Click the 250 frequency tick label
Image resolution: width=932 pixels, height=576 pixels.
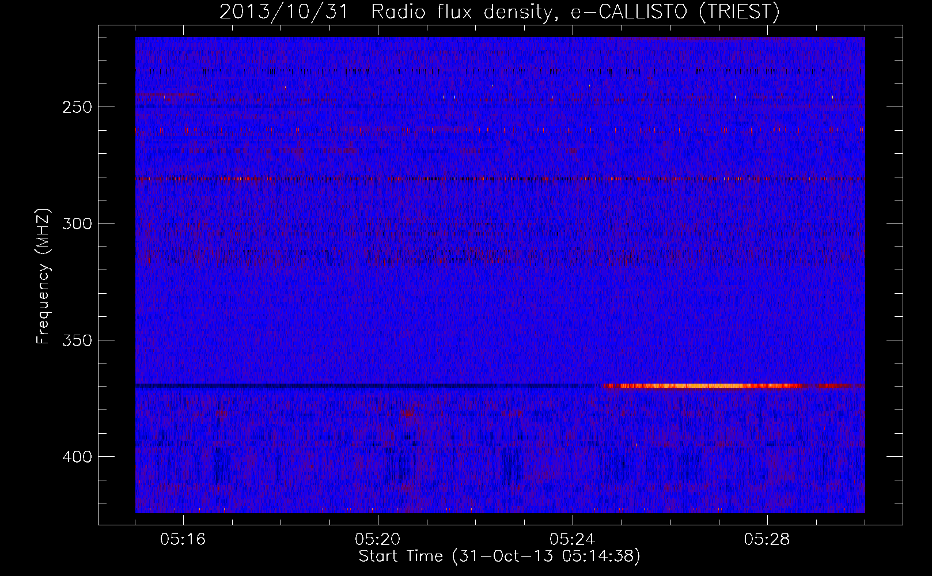[x=77, y=107]
